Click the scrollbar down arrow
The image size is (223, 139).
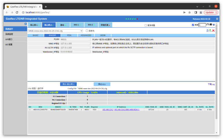216,133
